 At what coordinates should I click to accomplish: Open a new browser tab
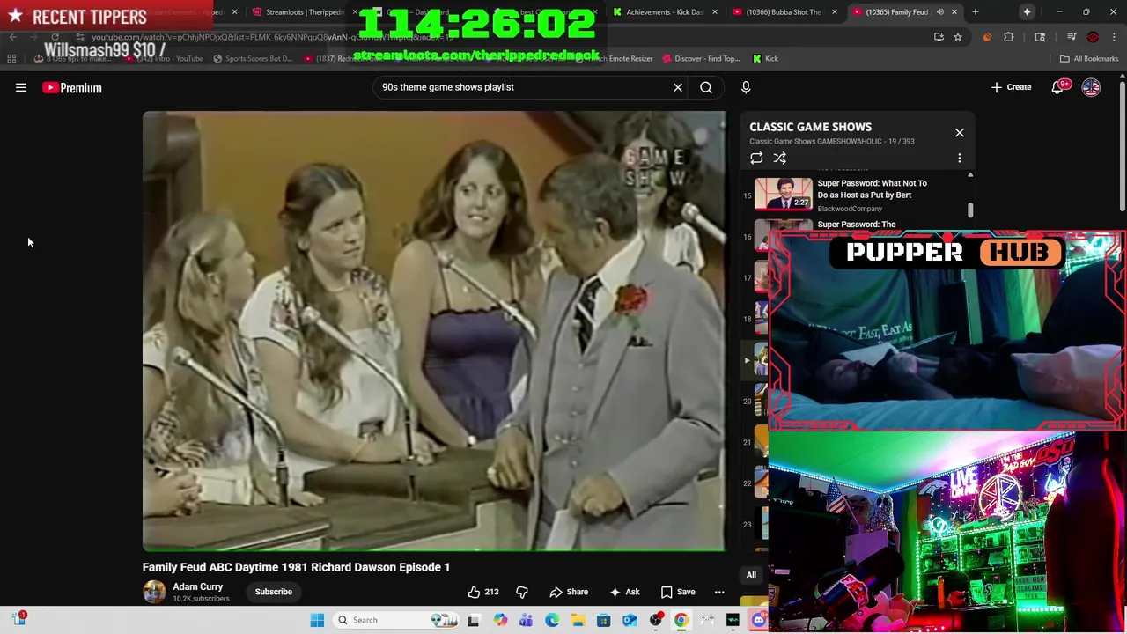[976, 12]
